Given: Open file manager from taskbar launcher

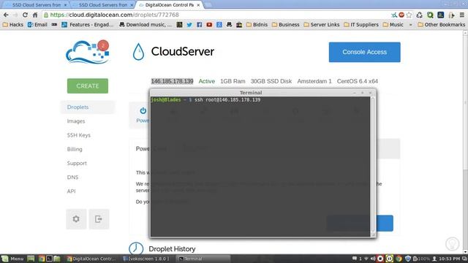Looking at the screenshot, I should [57, 259].
